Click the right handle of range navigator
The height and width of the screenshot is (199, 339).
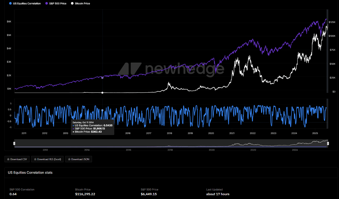click(x=328, y=143)
